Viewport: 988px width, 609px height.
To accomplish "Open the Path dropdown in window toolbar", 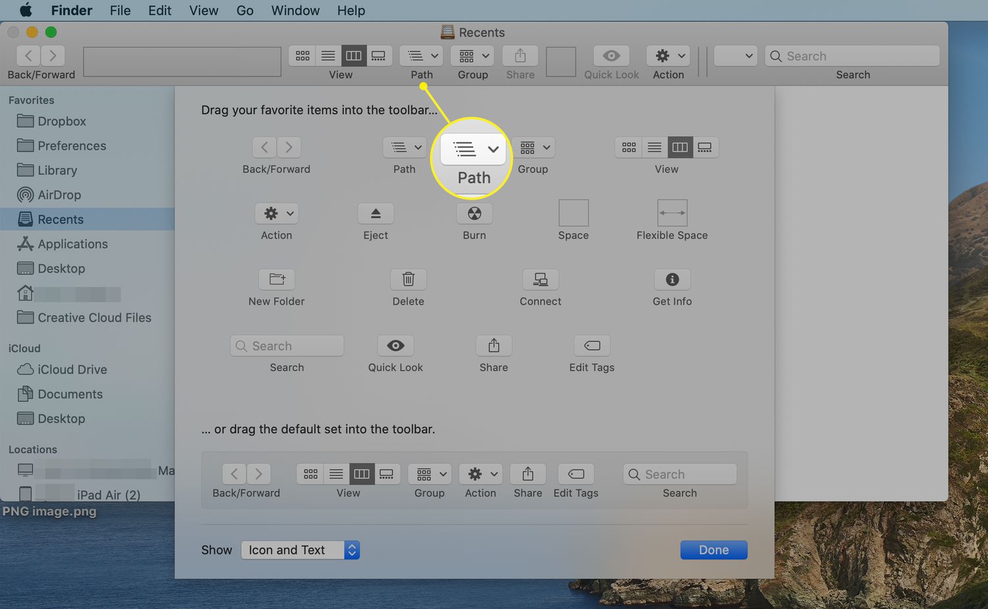I will [x=422, y=56].
